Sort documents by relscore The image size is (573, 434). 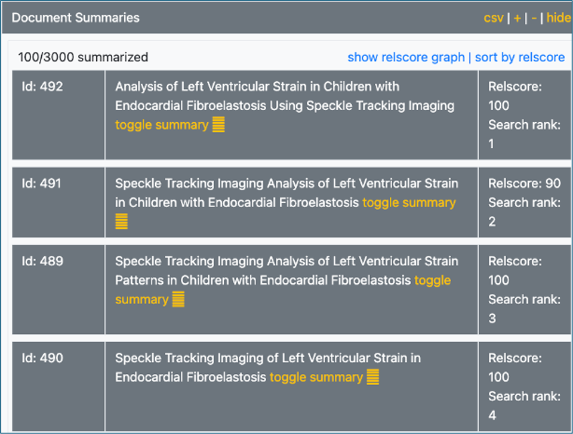tap(519, 57)
